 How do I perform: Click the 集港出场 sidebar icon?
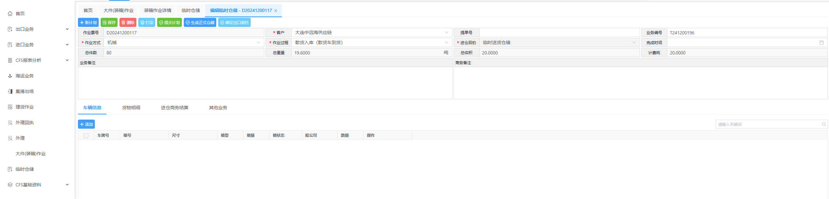[x=10, y=91]
